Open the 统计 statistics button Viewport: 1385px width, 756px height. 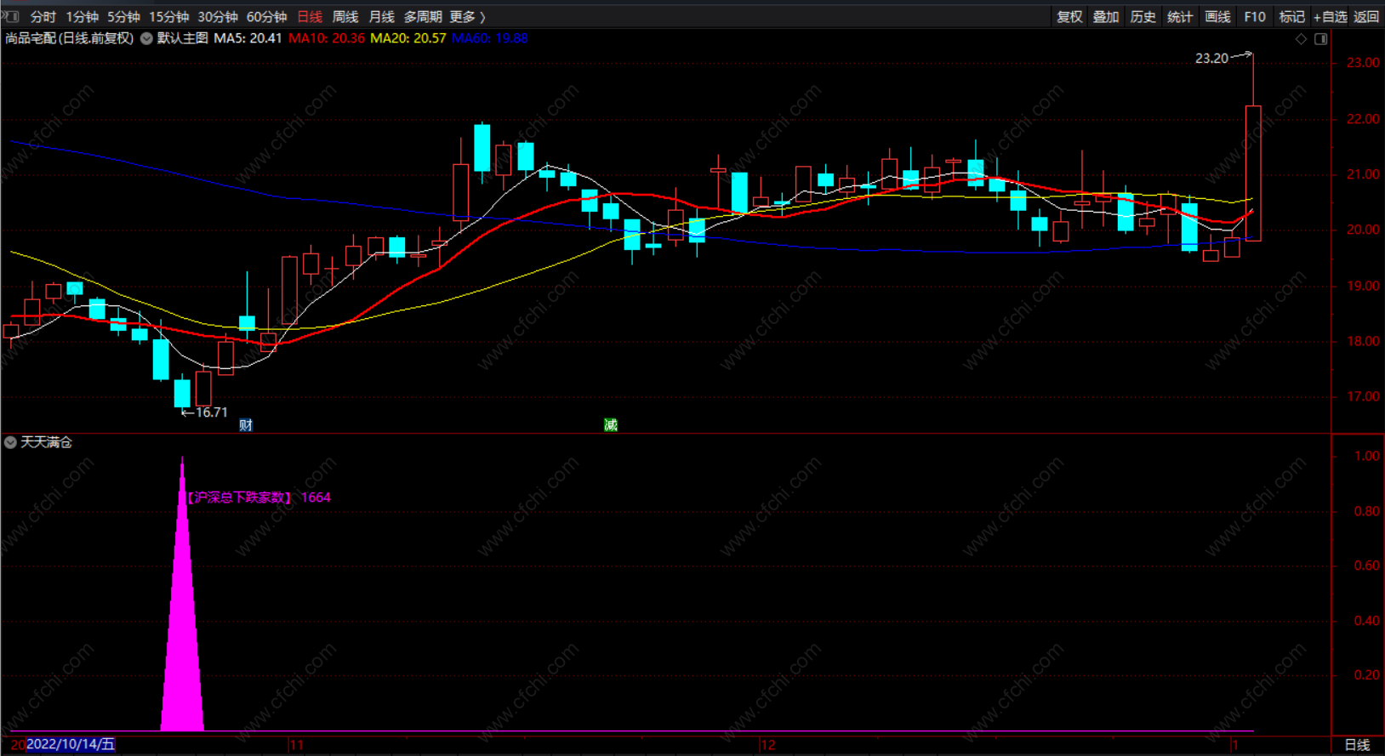pos(1180,17)
